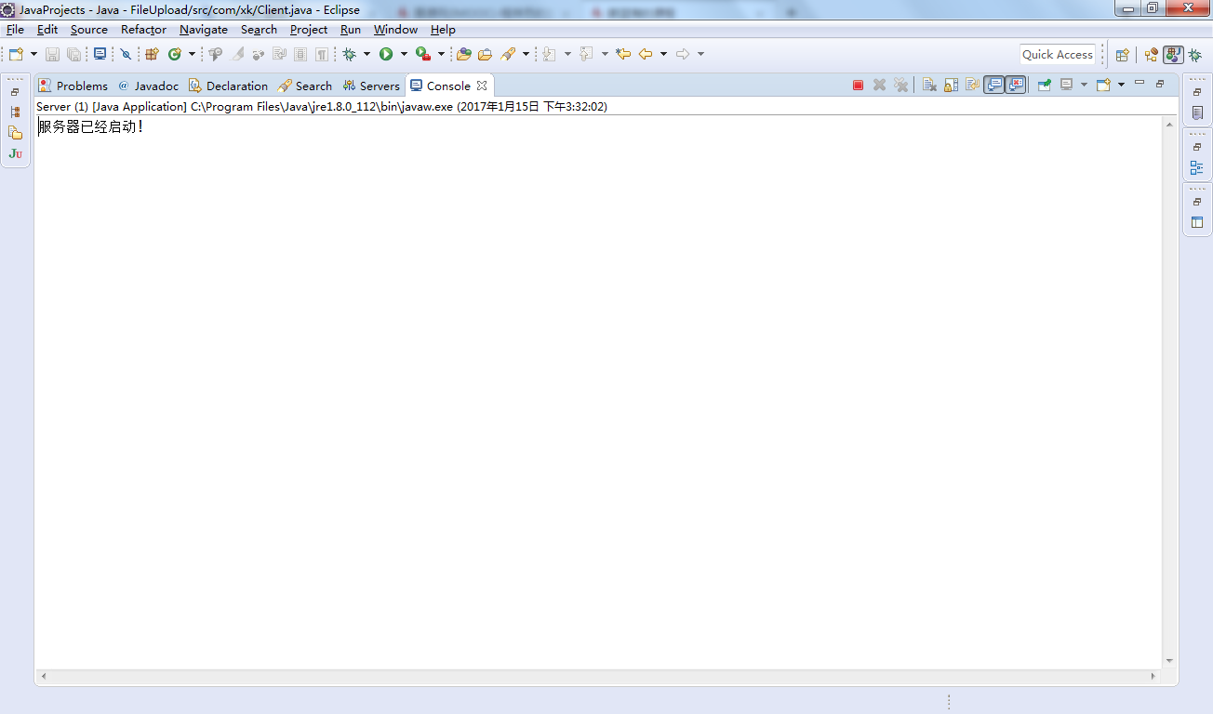Expand the Search toolbar dropdown arrow

526,54
